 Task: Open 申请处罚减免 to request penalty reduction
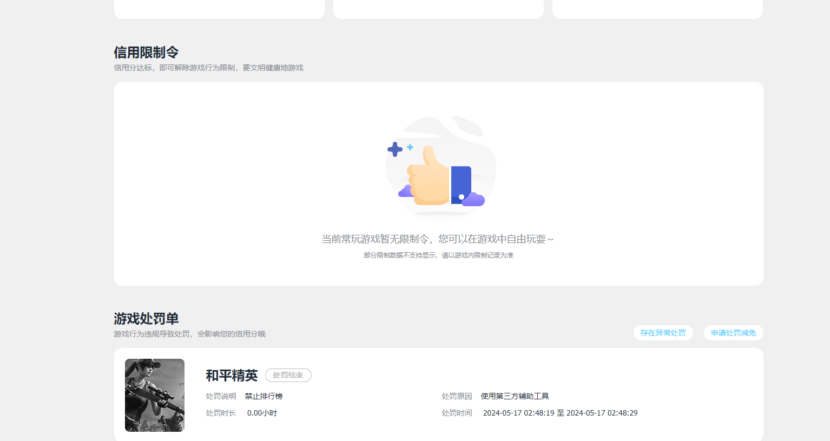[x=733, y=332]
